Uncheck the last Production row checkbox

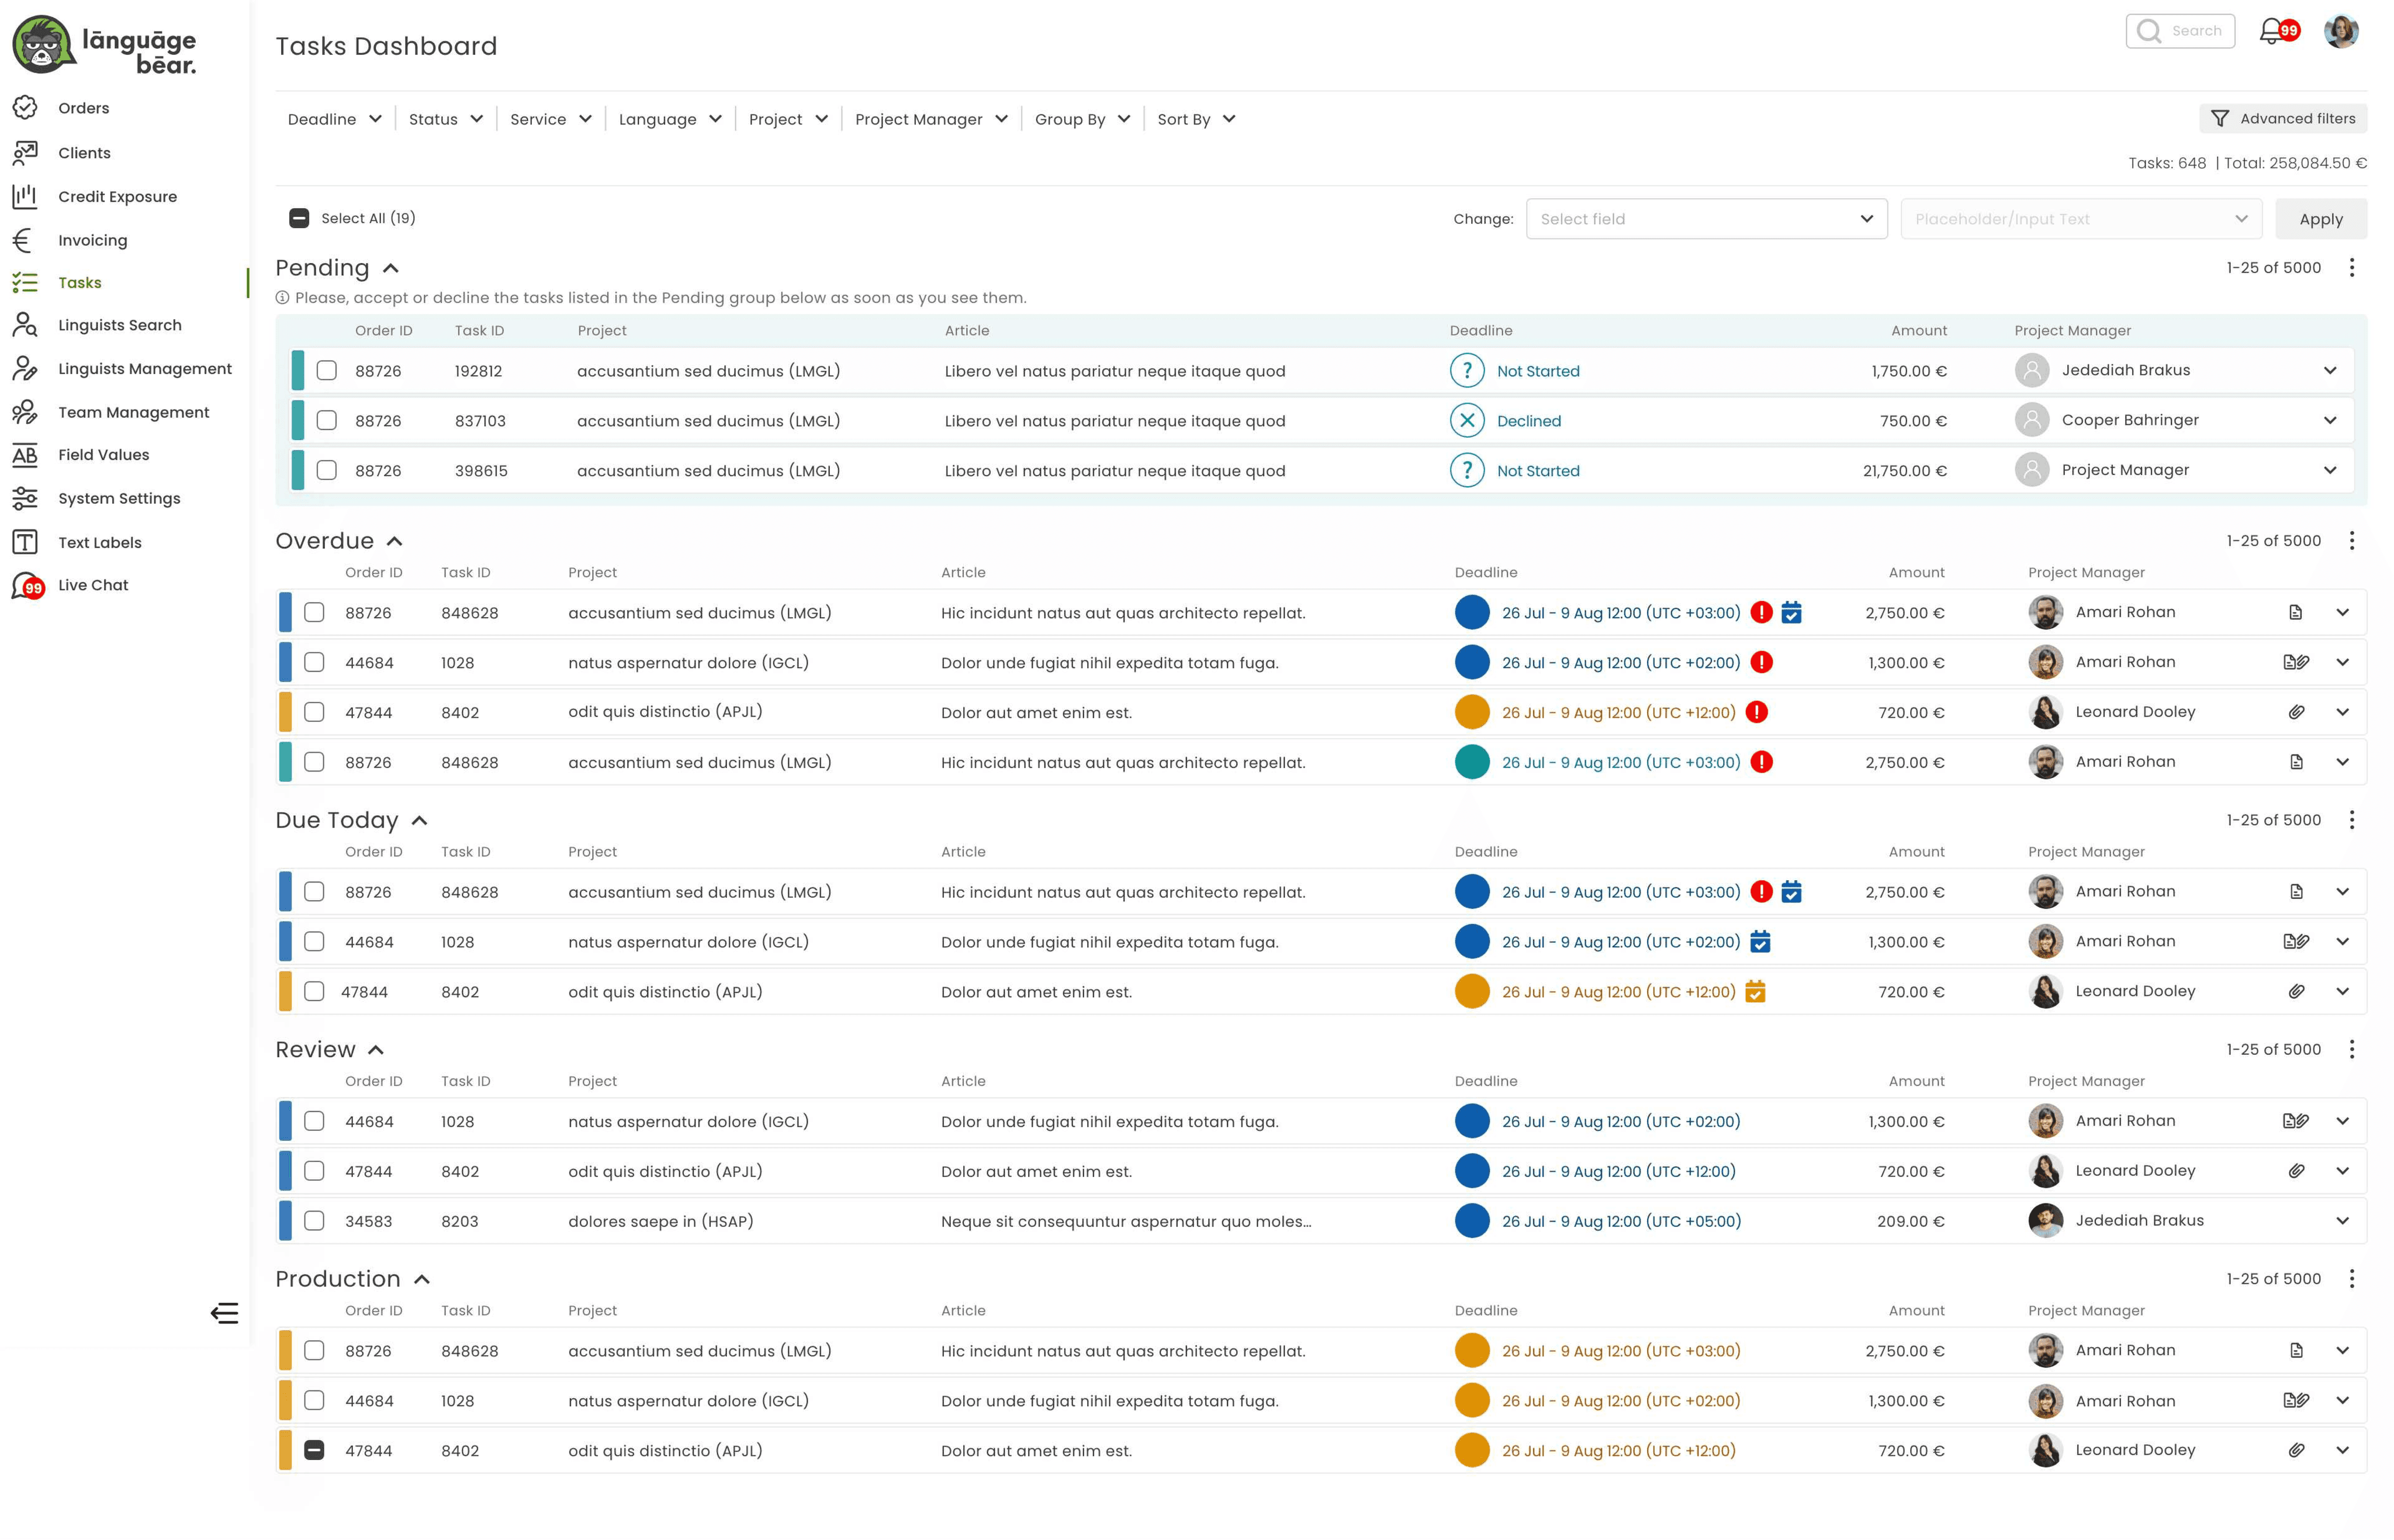(x=314, y=1450)
